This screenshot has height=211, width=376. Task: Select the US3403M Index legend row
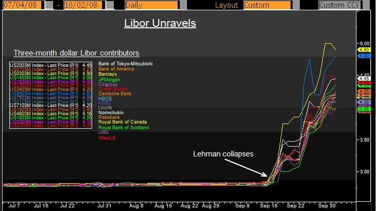click(x=50, y=90)
